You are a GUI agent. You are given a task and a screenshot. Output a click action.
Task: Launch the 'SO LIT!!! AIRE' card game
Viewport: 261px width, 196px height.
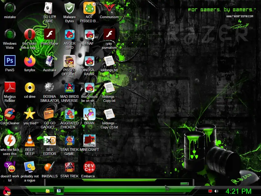(x=49, y=12)
